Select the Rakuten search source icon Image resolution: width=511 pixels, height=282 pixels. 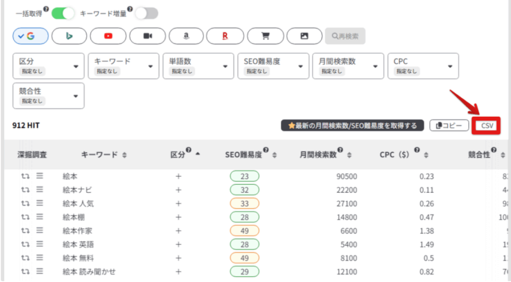coord(225,36)
